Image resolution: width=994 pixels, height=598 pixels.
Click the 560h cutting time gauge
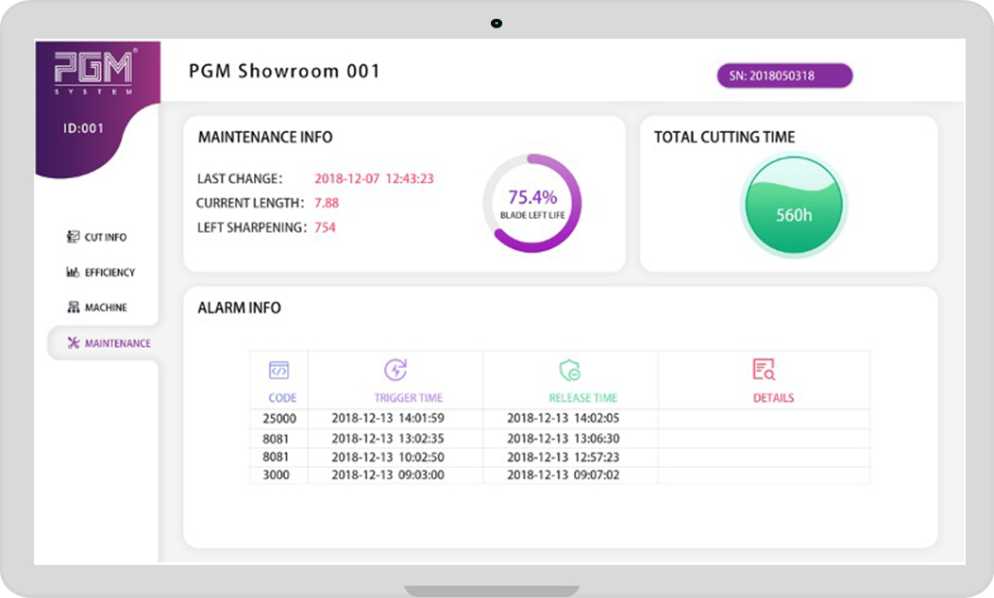coord(794,206)
